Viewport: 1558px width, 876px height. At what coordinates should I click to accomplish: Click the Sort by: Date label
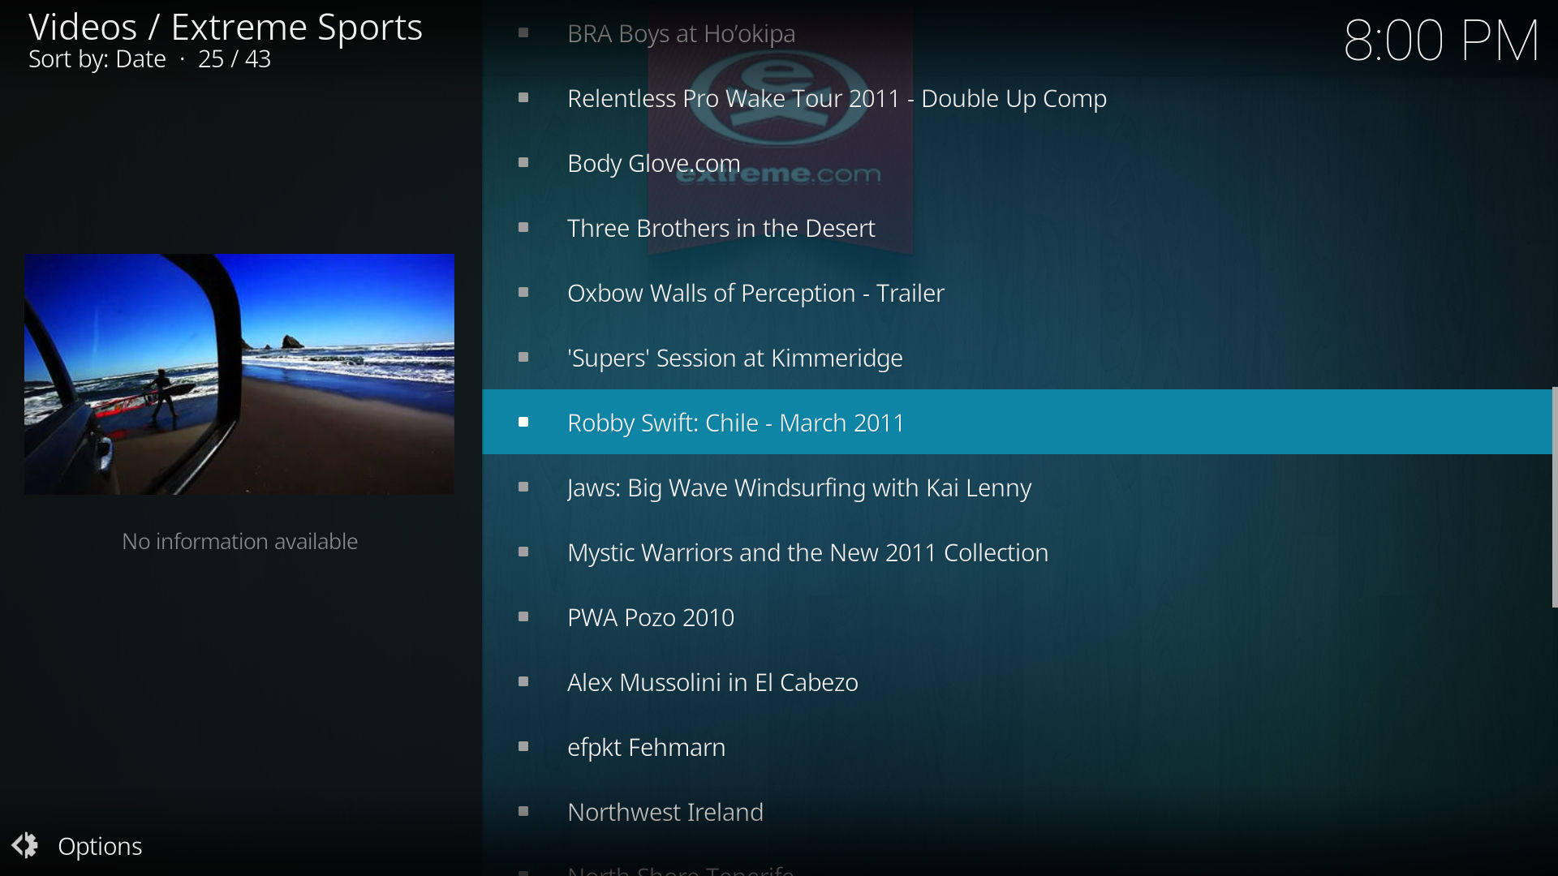click(x=97, y=59)
